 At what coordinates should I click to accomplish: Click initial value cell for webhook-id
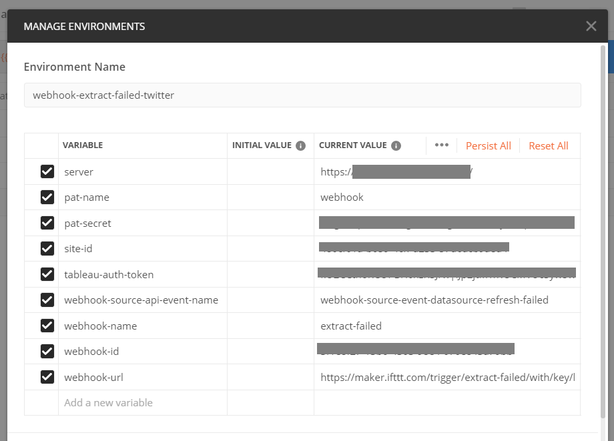(x=270, y=352)
